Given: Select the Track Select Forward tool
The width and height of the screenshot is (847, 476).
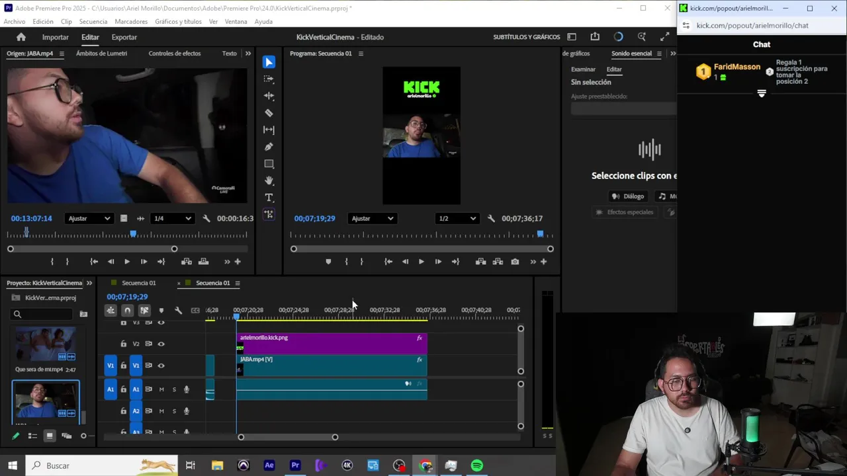Looking at the screenshot, I should click(x=269, y=79).
